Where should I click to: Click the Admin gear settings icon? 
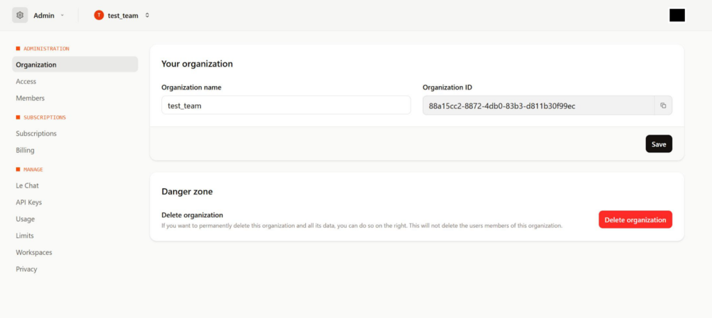tap(19, 15)
